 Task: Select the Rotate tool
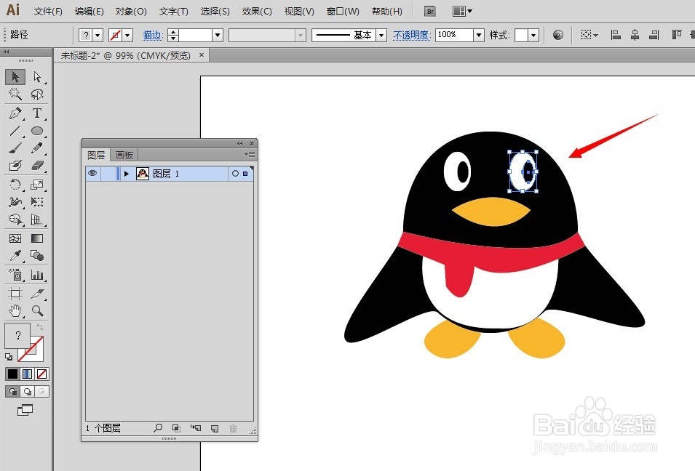tap(15, 184)
